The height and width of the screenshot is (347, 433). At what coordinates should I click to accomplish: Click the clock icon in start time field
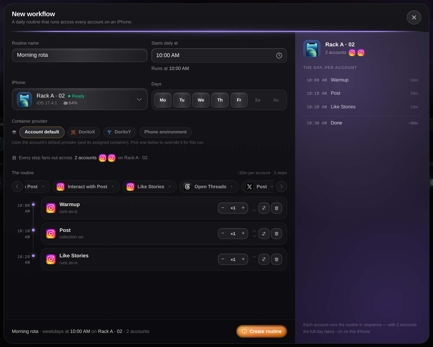coord(279,55)
